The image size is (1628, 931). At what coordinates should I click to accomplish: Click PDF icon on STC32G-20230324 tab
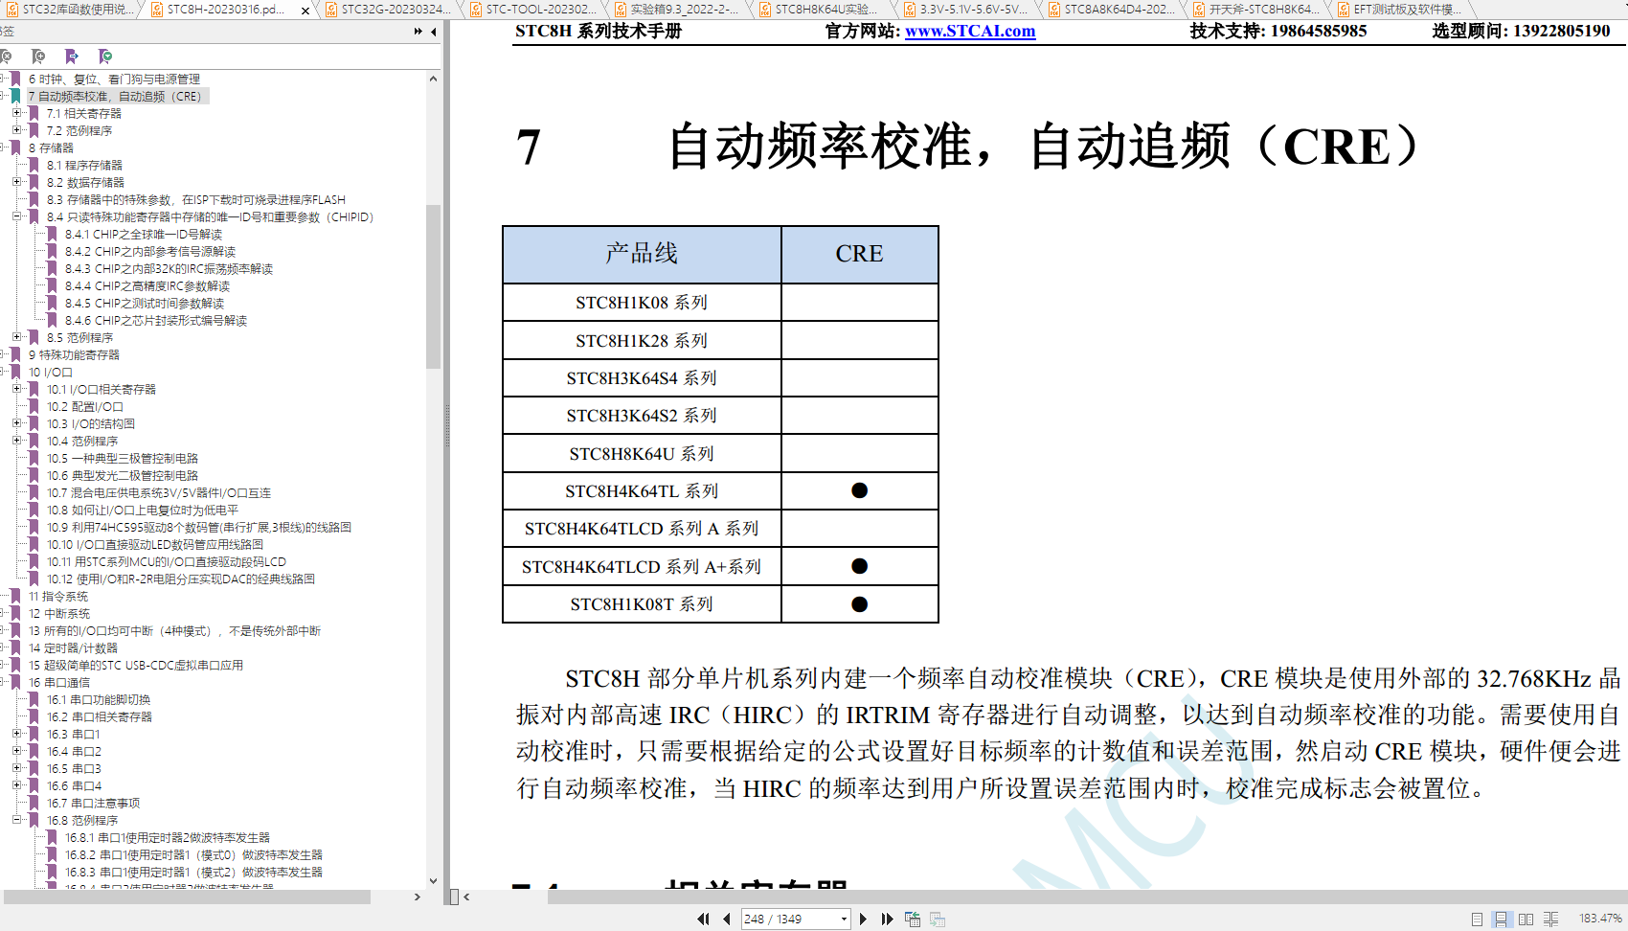330,10
